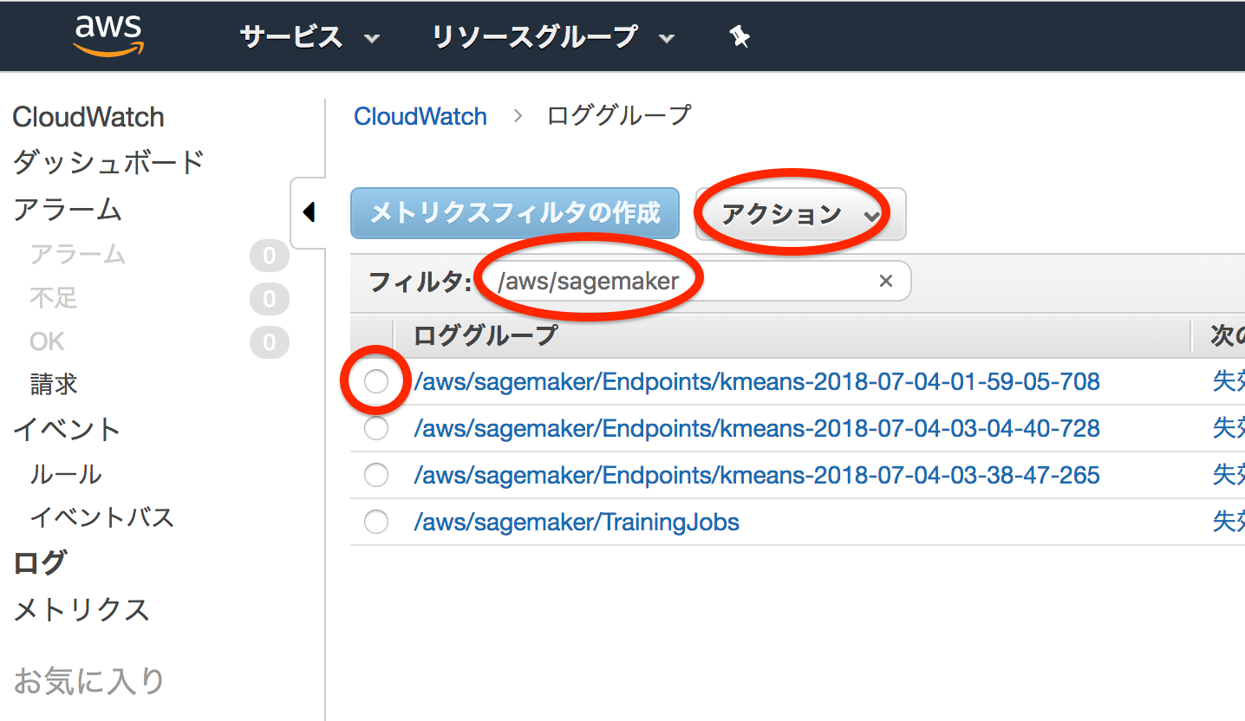Open ルール under events
Image resolution: width=1245 pixels, height=721 pixels.
pyautogui.click(x=66, y=474)
